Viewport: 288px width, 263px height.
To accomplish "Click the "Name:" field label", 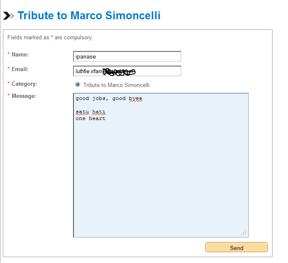I will pos(20,54).
